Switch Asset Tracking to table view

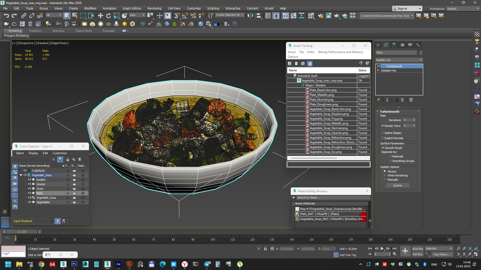click(310, 64)
